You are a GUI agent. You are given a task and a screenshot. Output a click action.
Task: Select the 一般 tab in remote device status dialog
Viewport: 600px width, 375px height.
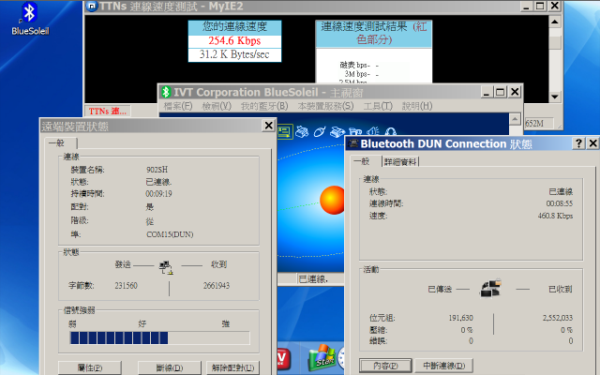coord(61,143)
